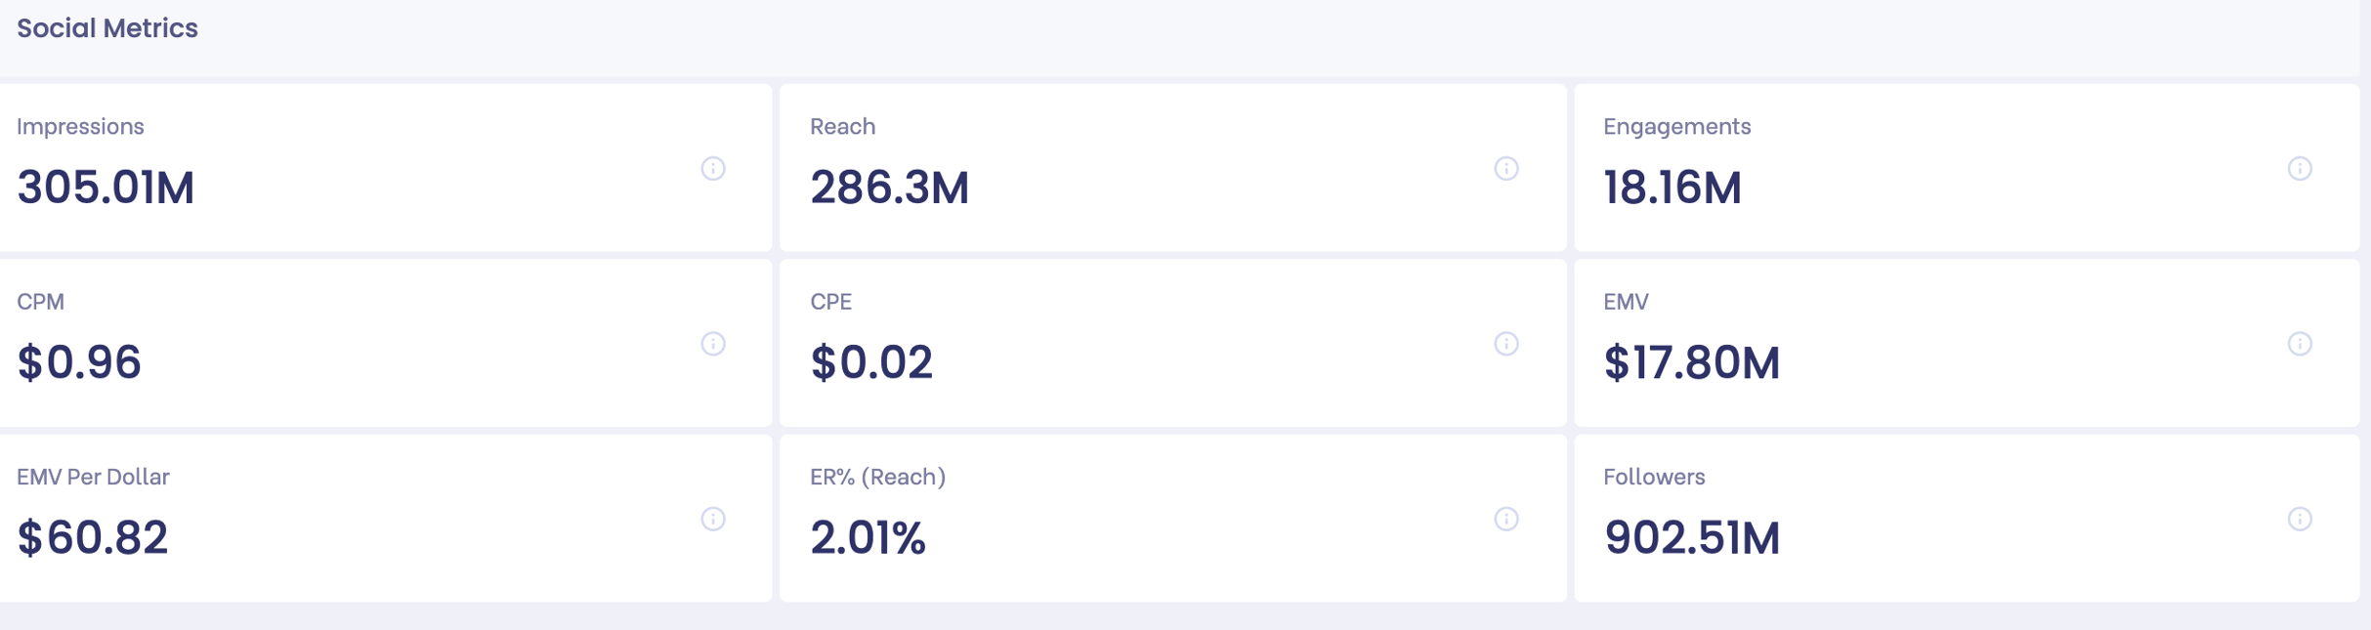The height and width of the screenshot is (630, 2371).
Task: Click the ER% (Reach) label text
Action: pyautogui.click(x=877, y=477)
